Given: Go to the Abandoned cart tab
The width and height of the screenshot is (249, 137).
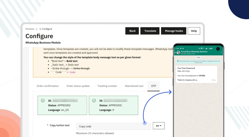Looking at the screenshot, I should [134, 86].
